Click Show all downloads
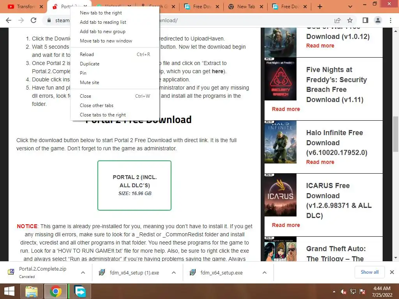 [369, 272]
